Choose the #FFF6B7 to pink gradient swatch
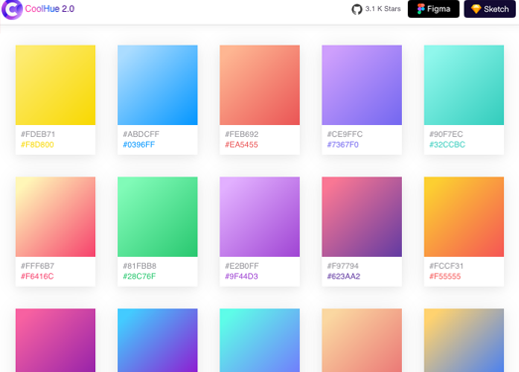 point(56,217)
